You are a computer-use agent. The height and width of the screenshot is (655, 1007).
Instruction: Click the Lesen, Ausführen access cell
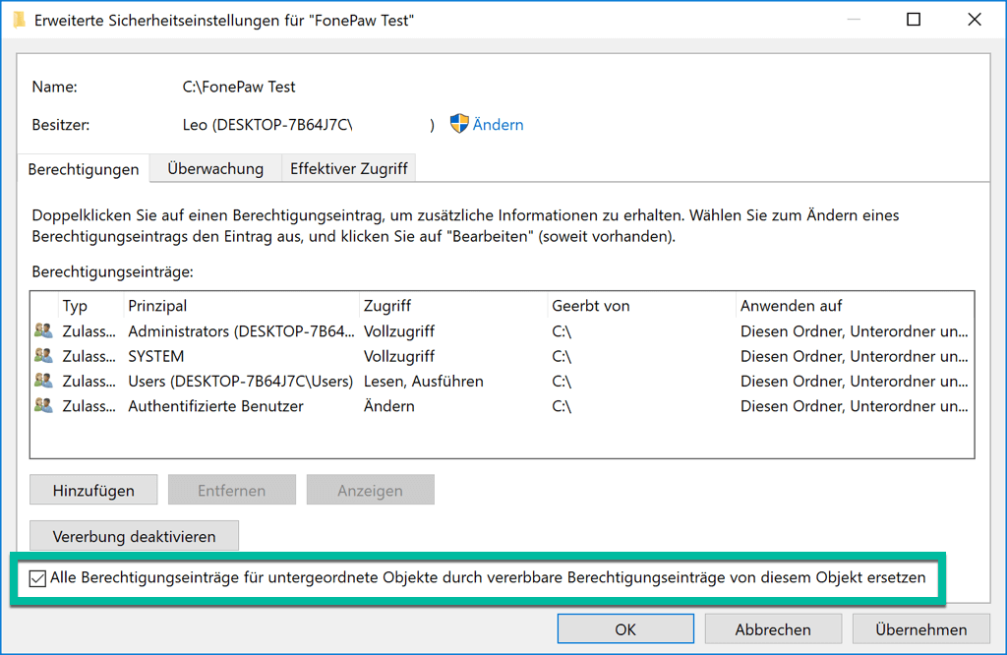pos(423,382)
